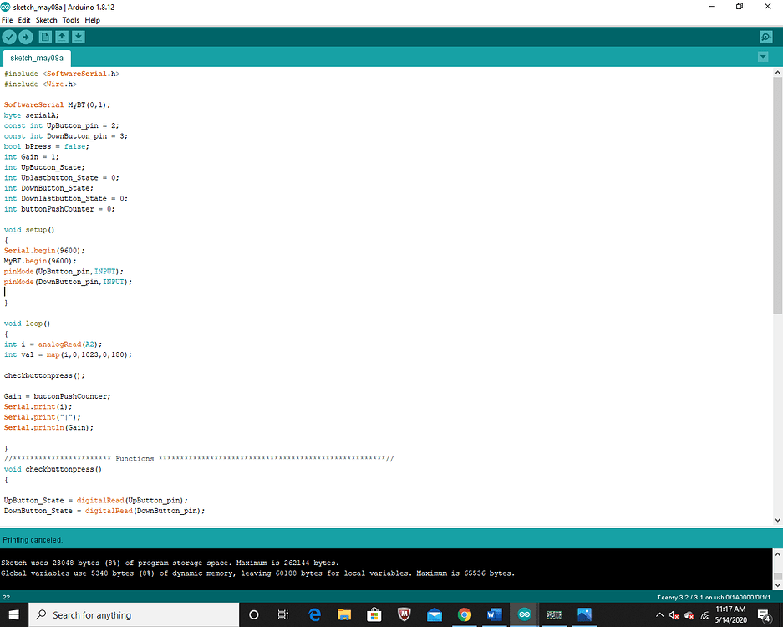Open the Tools menu
This screenshot has height=627, width=783.
coord(71,20)
